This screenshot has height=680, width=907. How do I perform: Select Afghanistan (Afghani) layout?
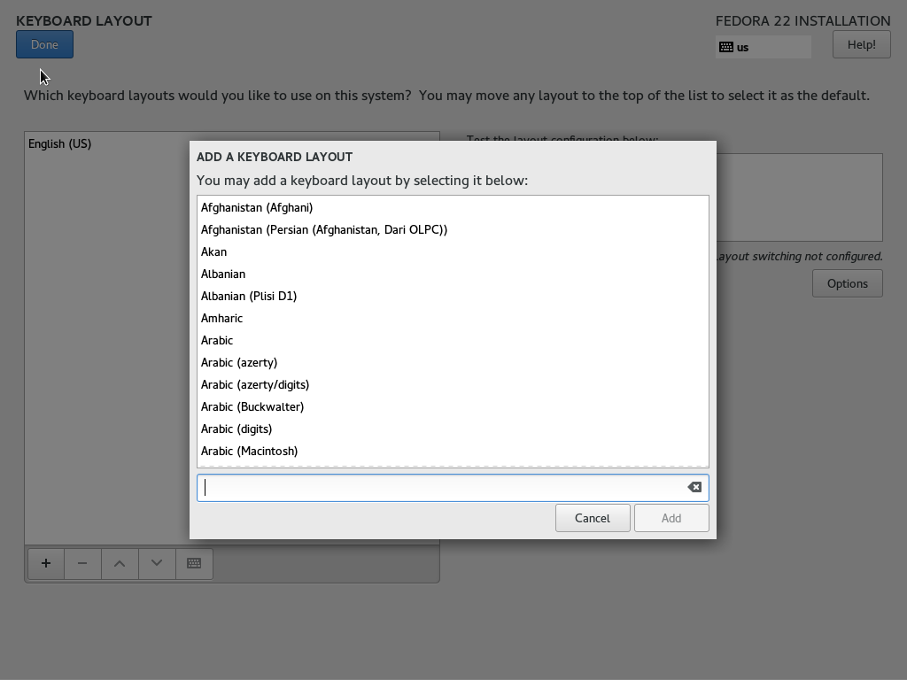tap(257, 207)
